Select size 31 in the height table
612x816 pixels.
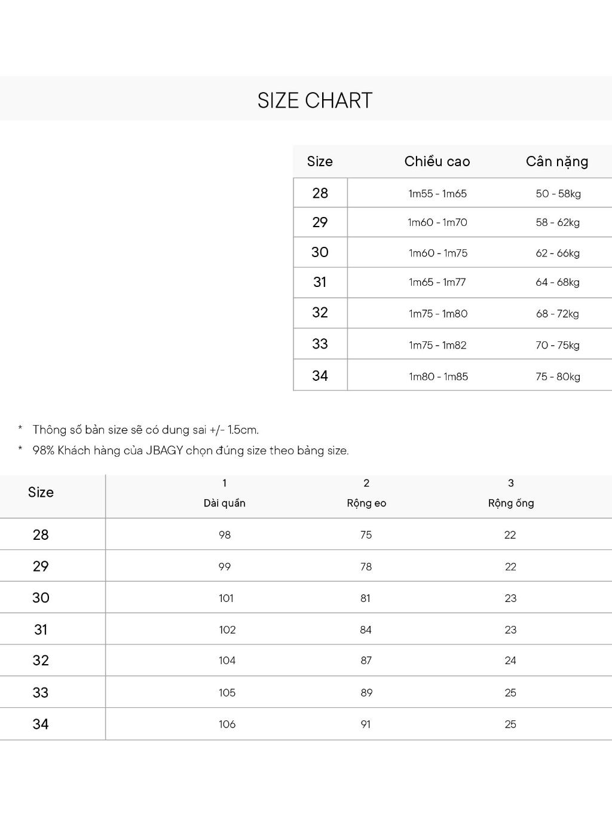coord(320,282)
